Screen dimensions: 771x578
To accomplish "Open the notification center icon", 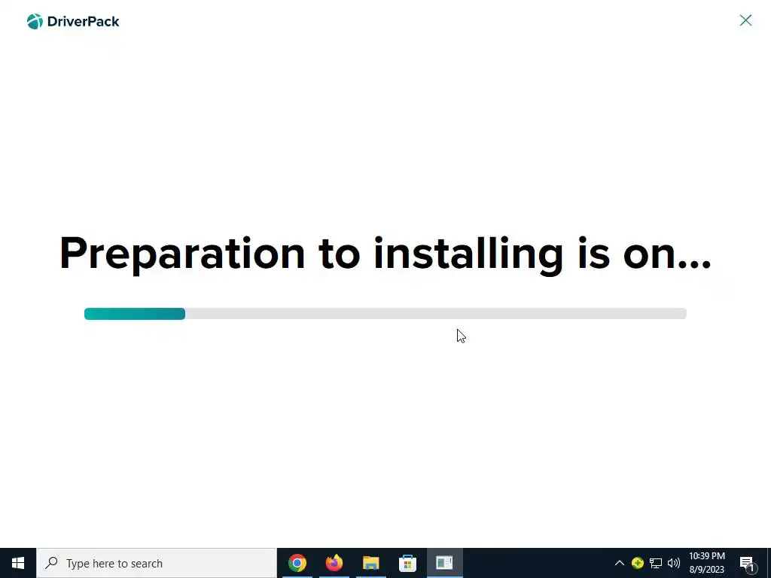I will pos(747,563).
